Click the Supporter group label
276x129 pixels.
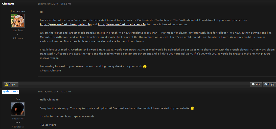[18, 119]
